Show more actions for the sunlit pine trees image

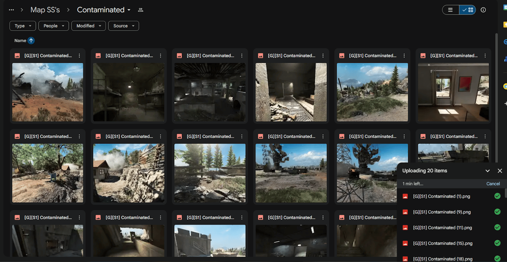click(242, 136)
